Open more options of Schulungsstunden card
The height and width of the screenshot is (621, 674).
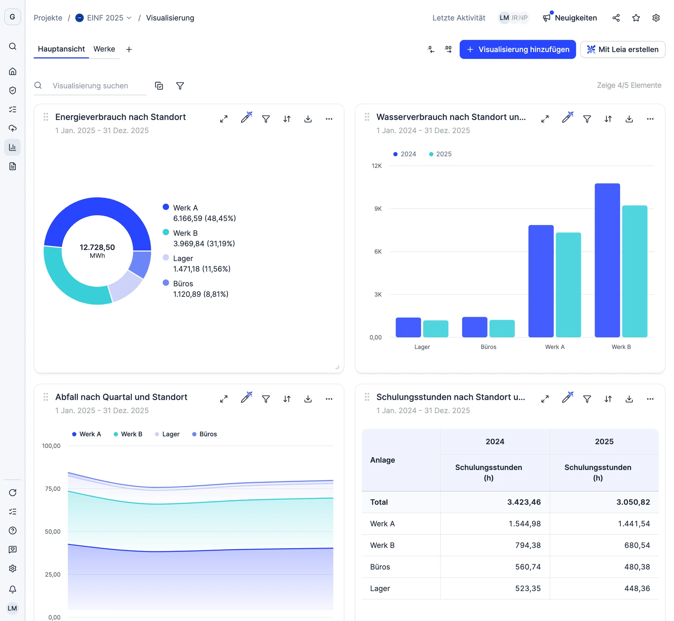[x=650, y=399]
